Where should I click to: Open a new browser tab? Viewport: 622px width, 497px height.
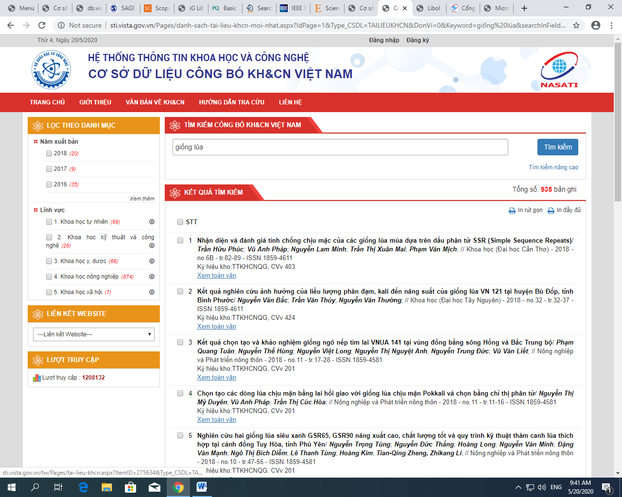tap(524, 8)
